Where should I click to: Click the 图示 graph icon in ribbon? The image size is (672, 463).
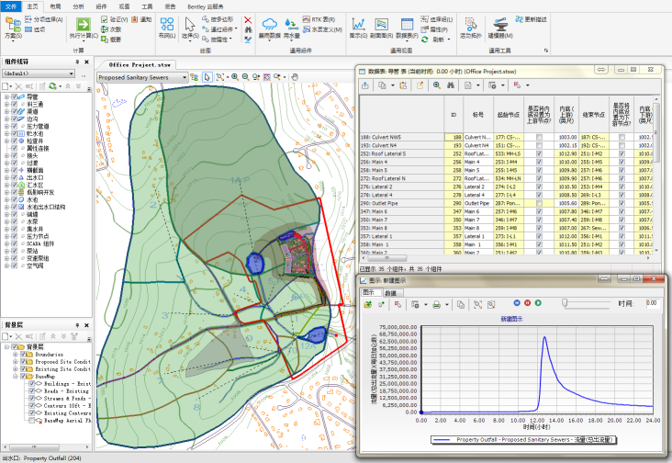358,24
